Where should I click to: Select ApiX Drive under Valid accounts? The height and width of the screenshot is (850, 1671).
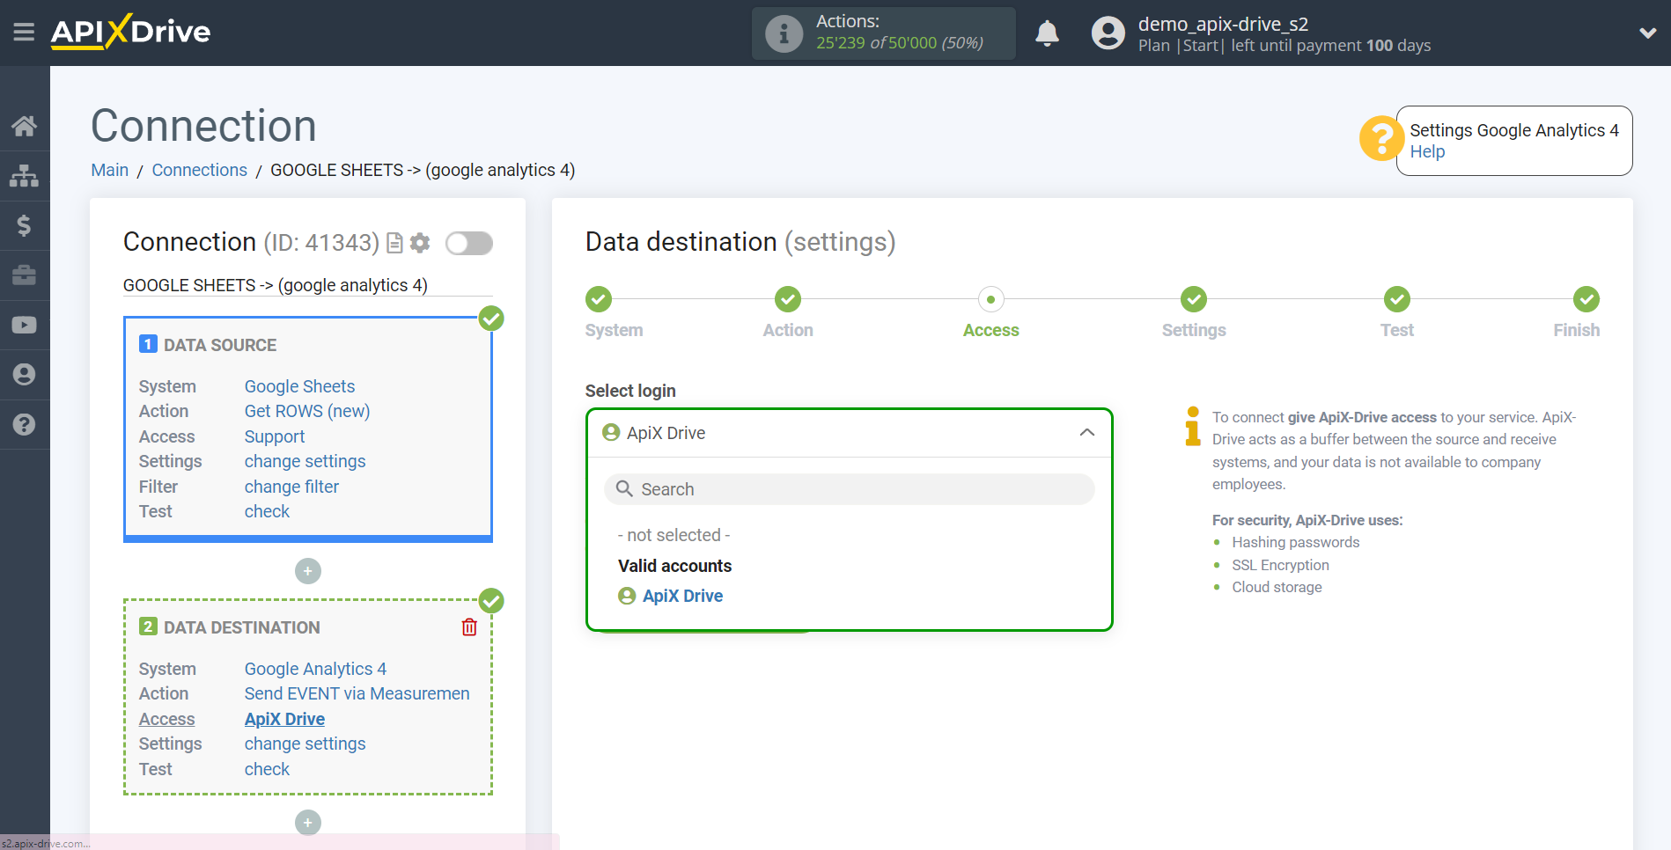(682, 596)
